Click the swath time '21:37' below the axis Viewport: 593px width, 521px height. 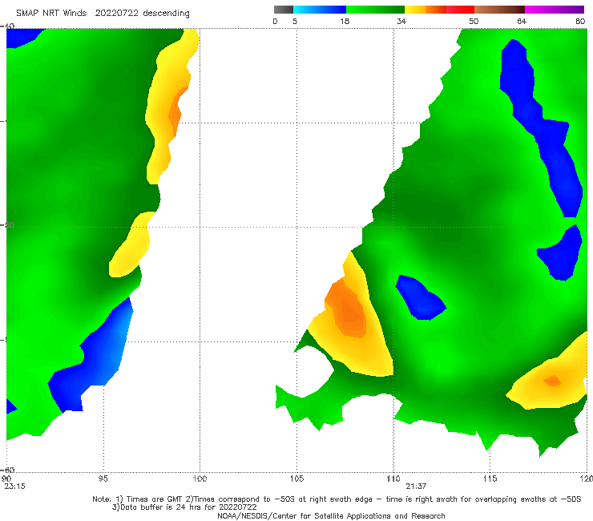pyautogui.click(x=416, y=487)
